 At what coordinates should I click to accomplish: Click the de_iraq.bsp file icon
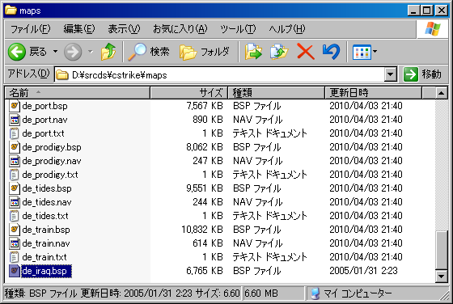click(x=15, y=271)
